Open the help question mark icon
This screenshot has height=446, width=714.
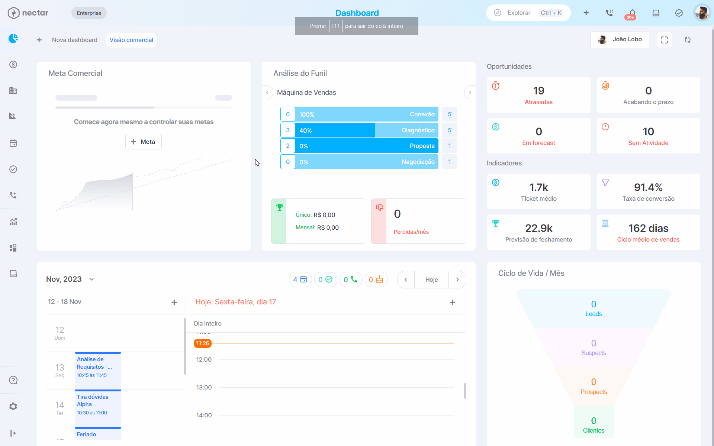[13, 380]
